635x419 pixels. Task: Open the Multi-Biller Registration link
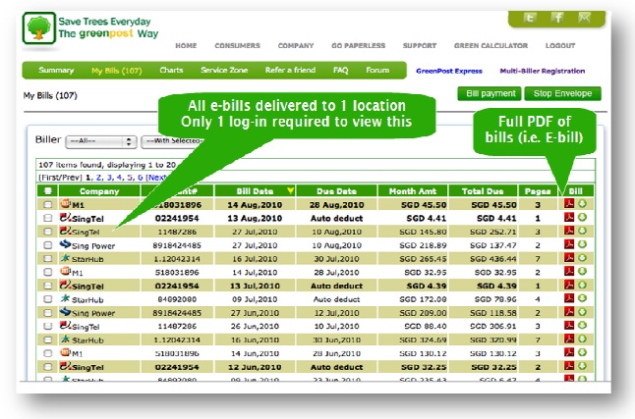pyautogui.click(x=543, y=72)
